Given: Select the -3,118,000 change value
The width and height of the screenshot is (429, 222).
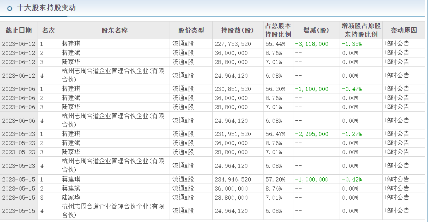Looking at the screenshot, I should coord(312,44).
